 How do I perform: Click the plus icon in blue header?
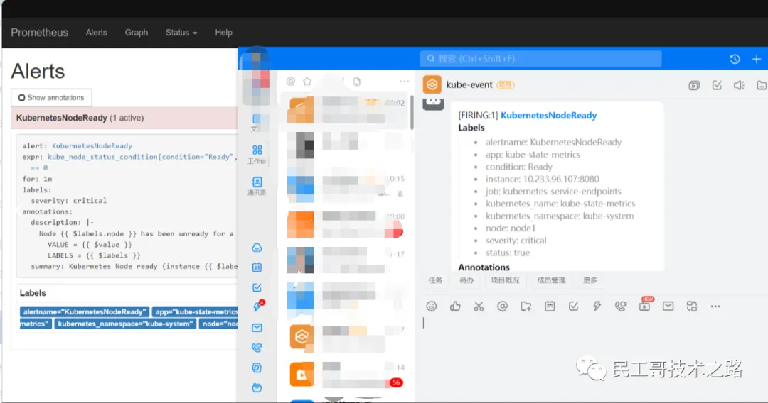click(x=756, y=59)
